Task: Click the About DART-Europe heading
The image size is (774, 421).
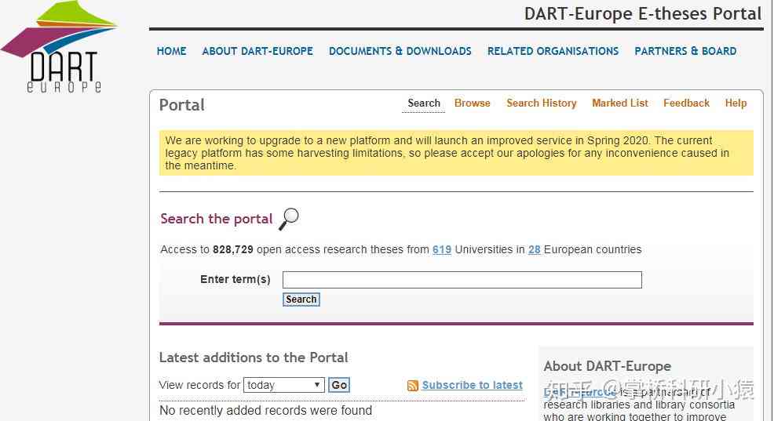Action: click(x=607, y=366)
